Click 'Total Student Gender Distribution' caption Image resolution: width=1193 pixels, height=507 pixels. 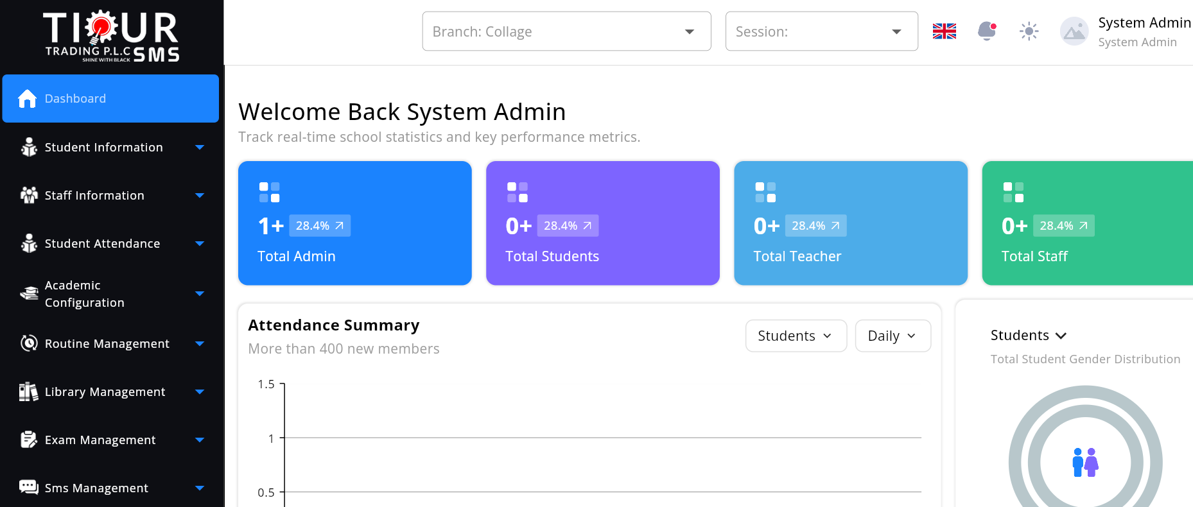[1085, 359]
